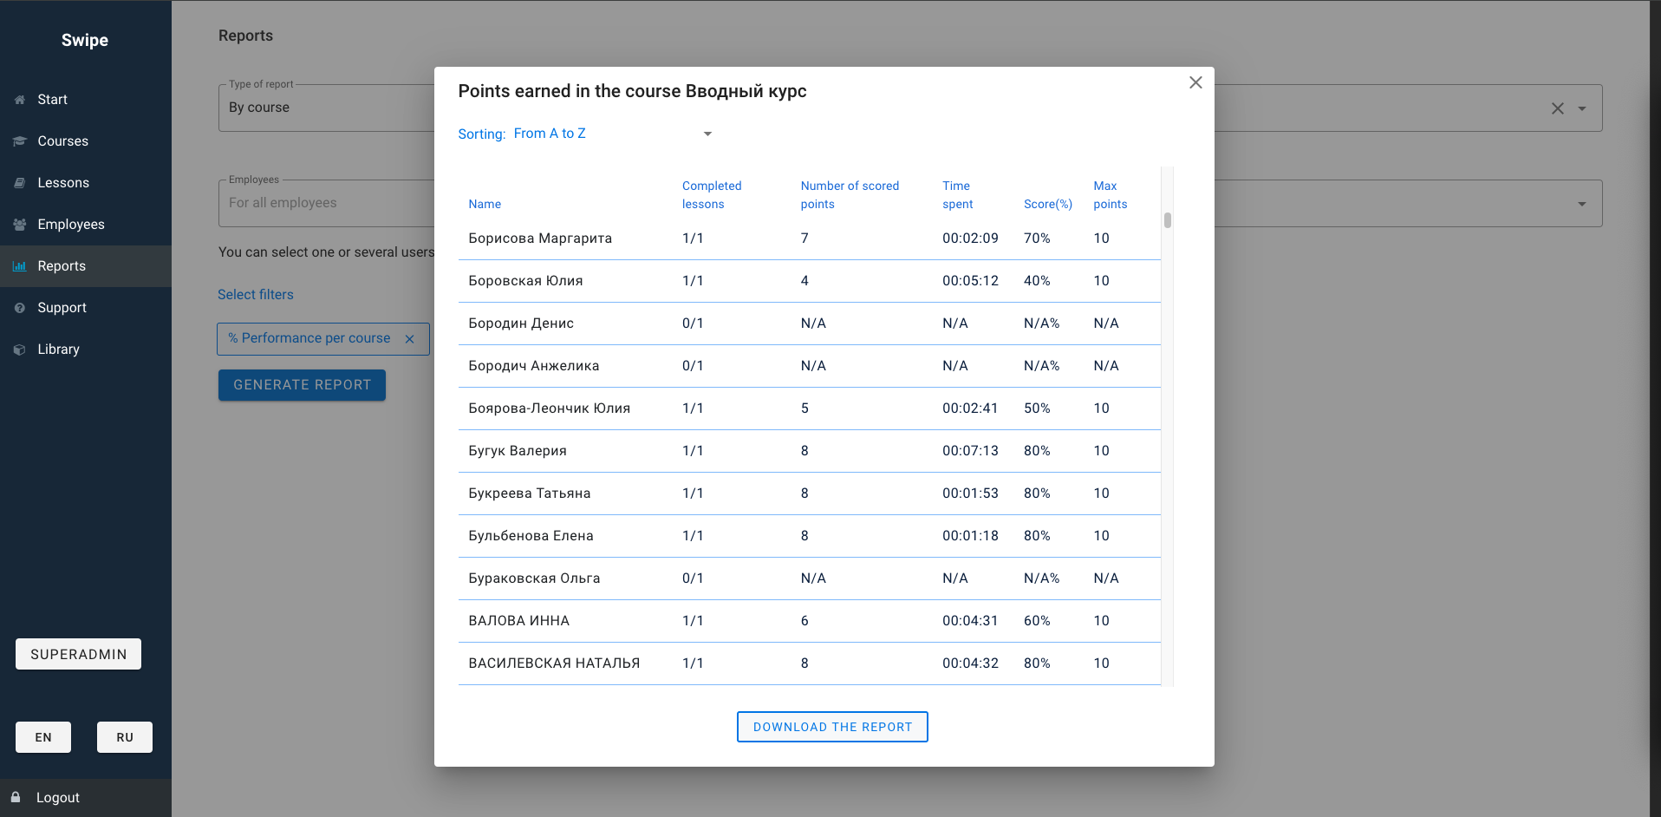Switch interface language to EN

pyautogui.click(x=43, y=737)
